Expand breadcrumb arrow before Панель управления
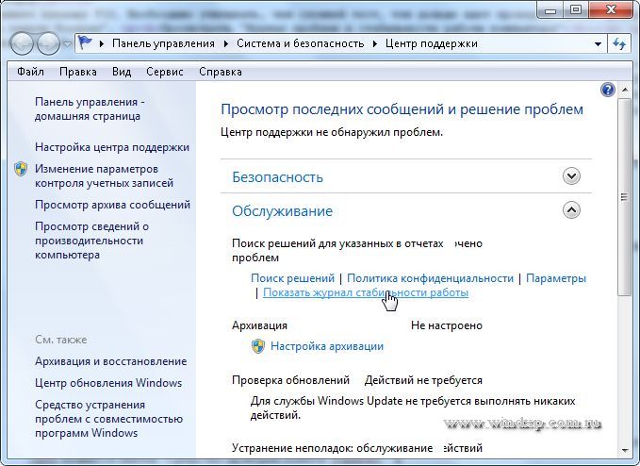 (102, 43)
